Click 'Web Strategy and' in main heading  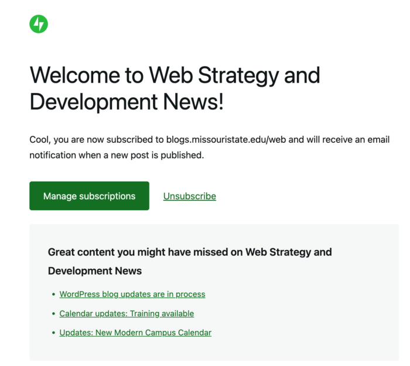[234, 76]
